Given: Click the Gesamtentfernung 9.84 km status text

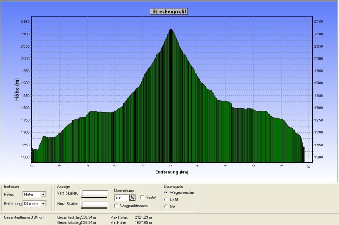Looking at the screenshot, I should 24,217.
